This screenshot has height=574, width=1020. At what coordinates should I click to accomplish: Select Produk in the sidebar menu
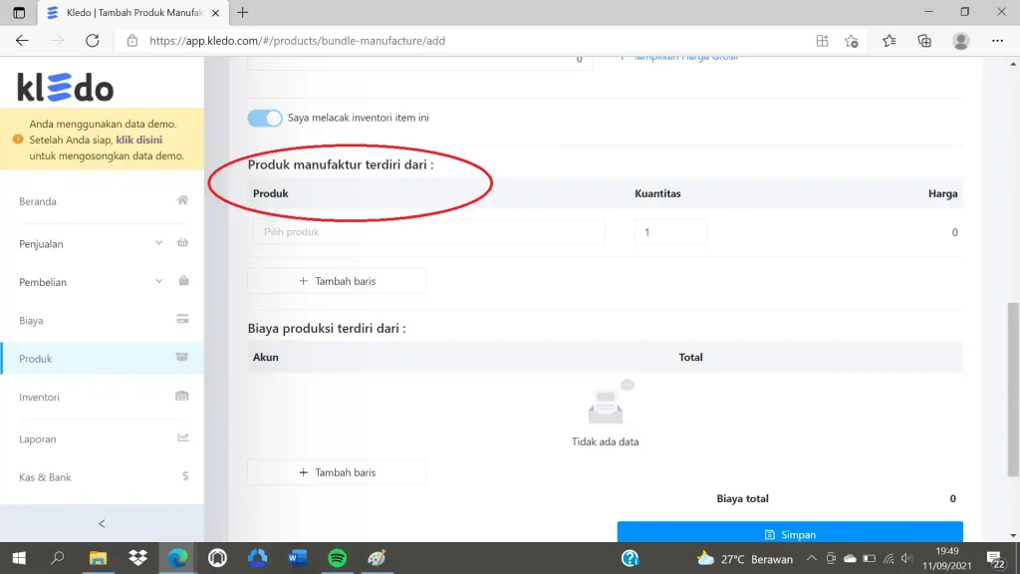103,359
